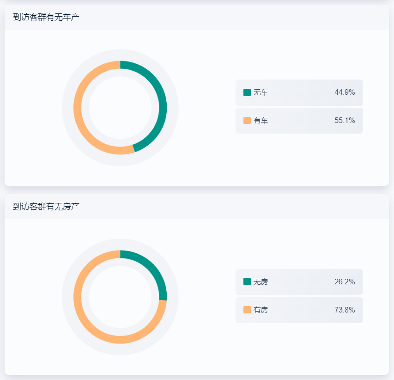Screen dimensions: 394x380
Task: Click the green 无车 legend swatch
Action: [247, 92]
